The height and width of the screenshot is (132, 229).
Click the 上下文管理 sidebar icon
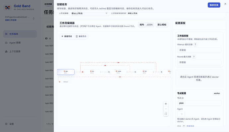(6, 51)
